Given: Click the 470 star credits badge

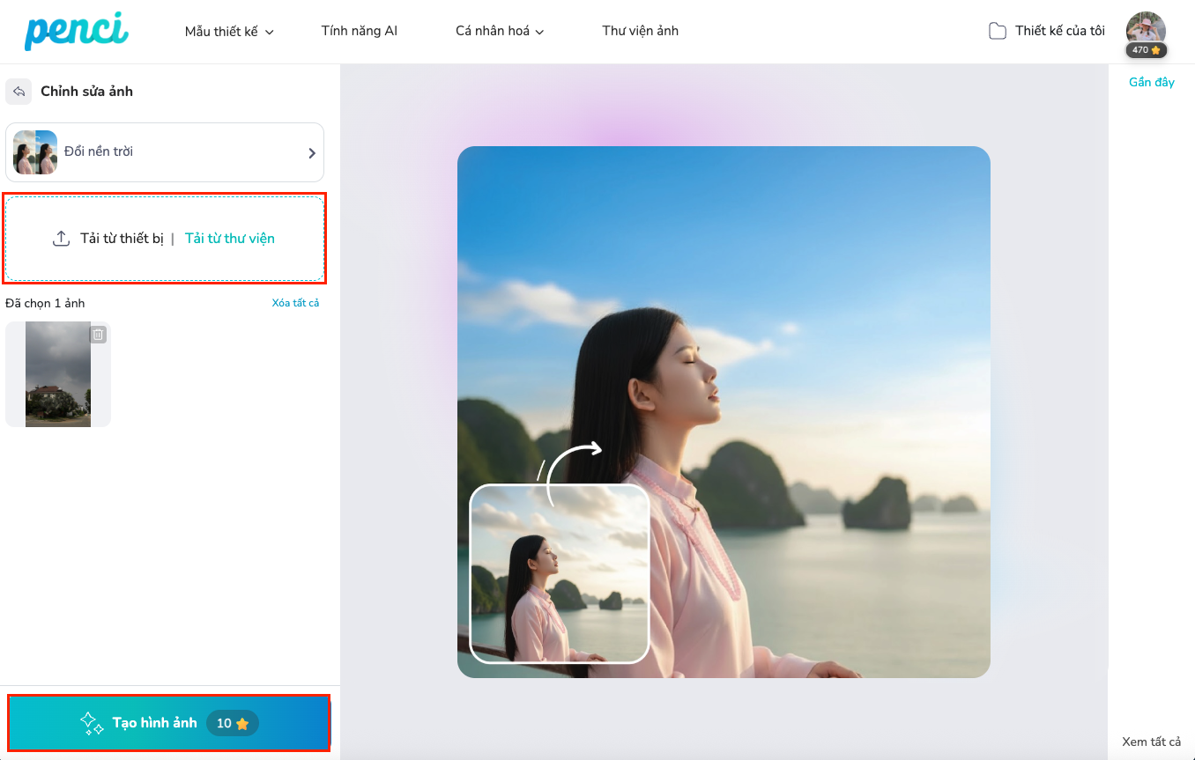Looking at the screenshot, I should click(1146, 50).
